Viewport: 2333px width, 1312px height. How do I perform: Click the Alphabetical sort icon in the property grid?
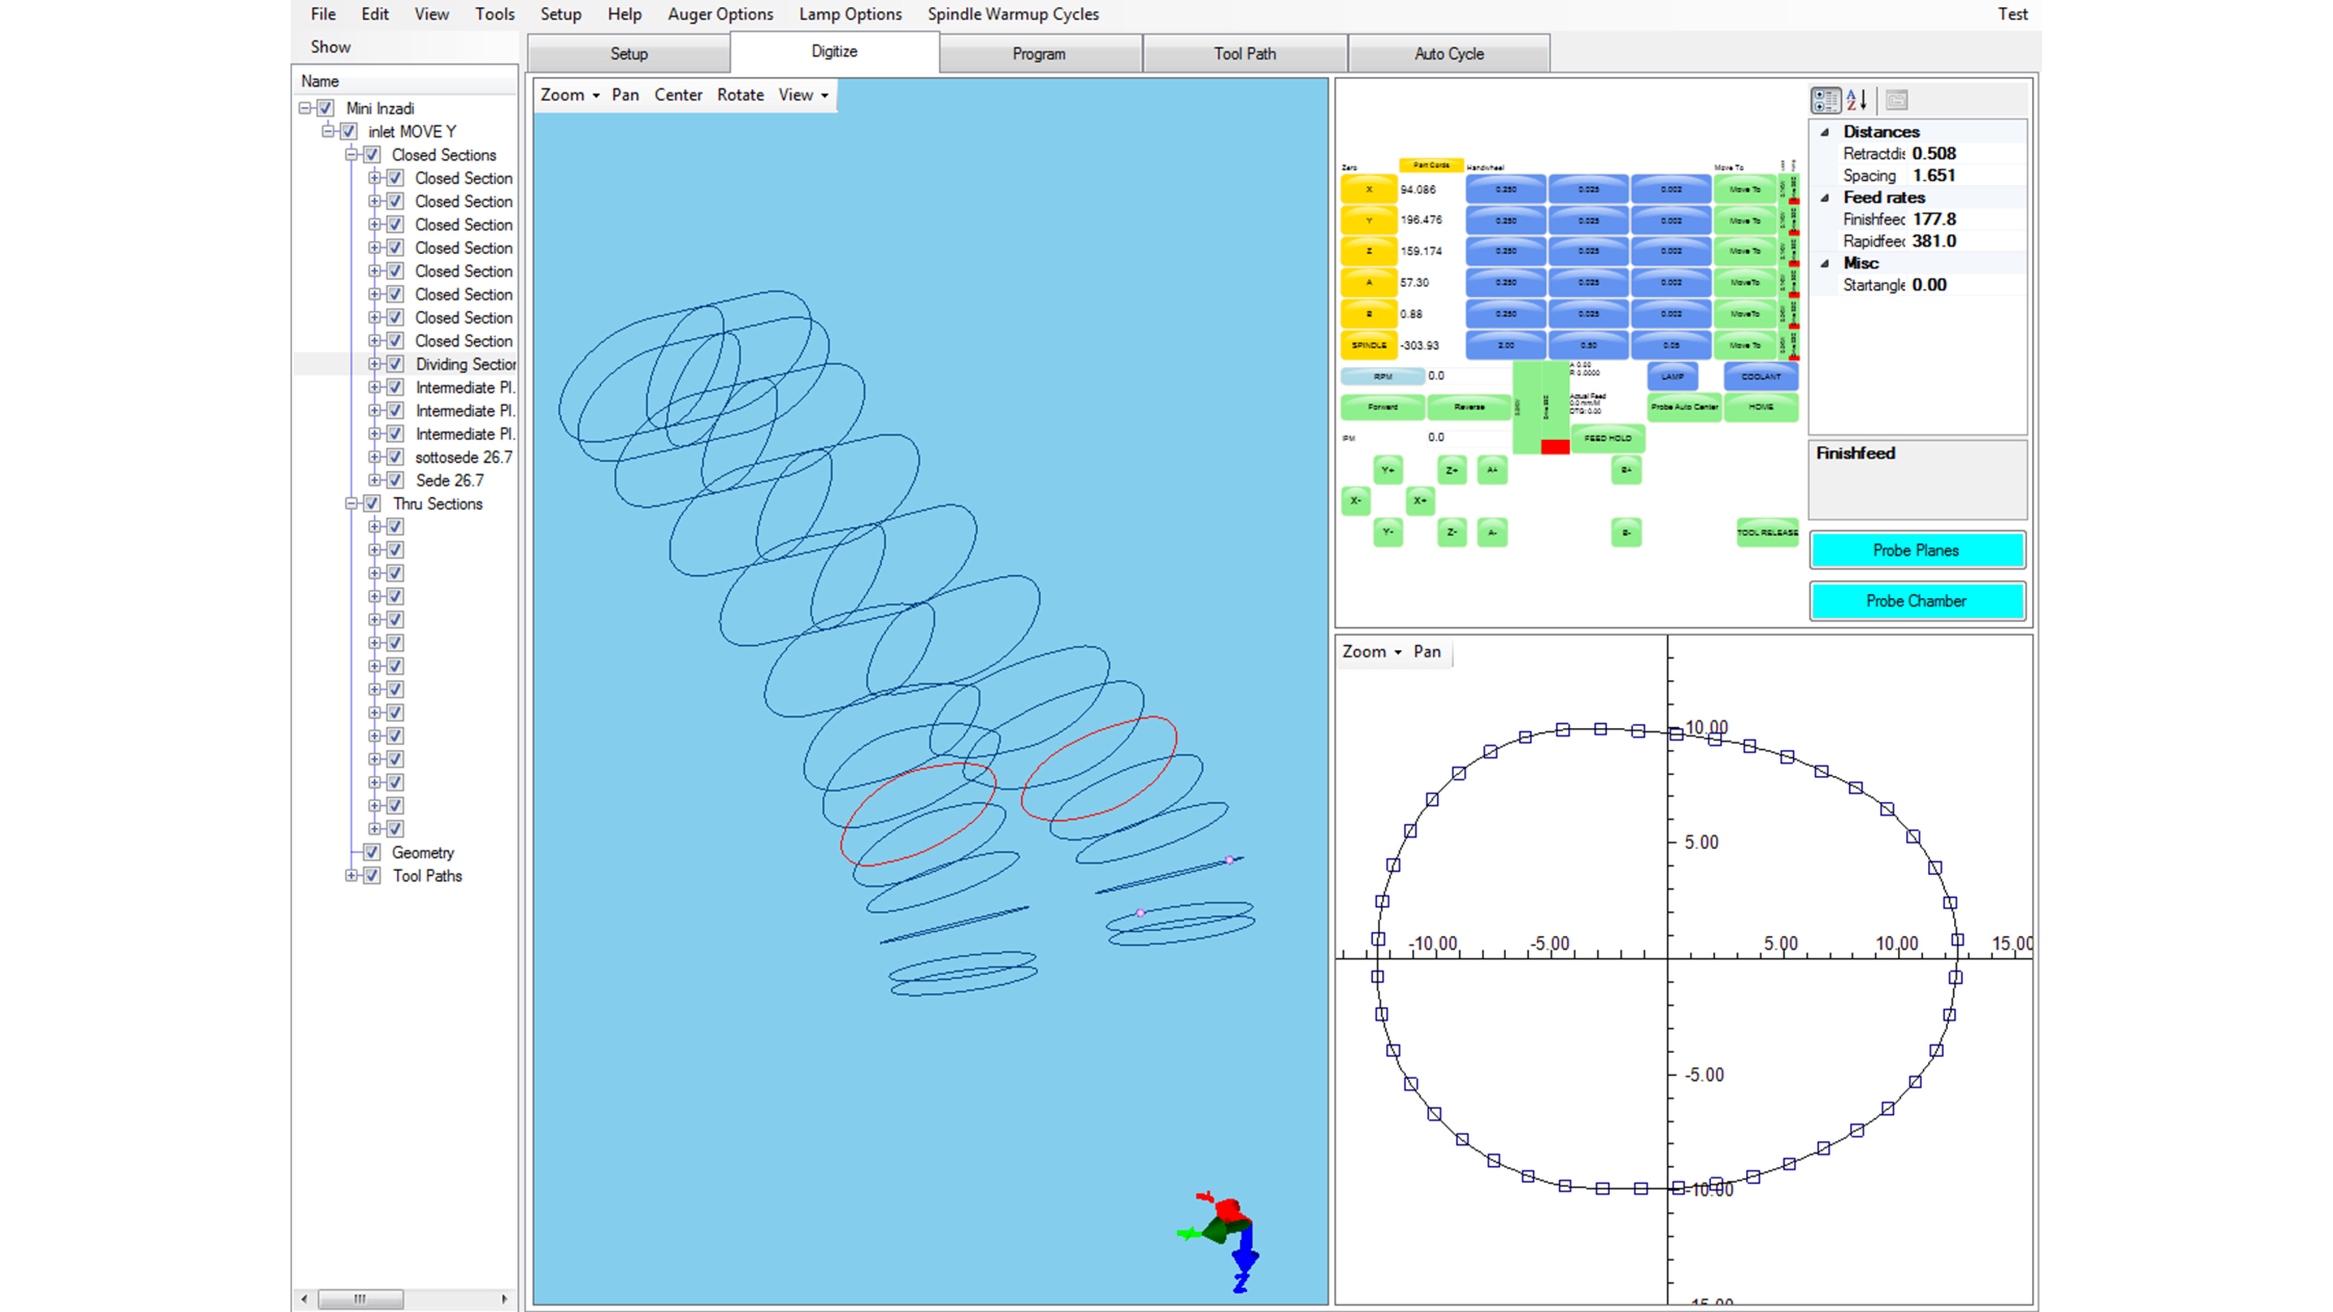pos(1857,99)
